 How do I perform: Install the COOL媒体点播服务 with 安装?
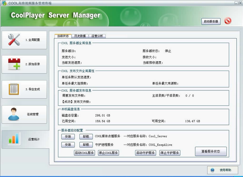68,137
